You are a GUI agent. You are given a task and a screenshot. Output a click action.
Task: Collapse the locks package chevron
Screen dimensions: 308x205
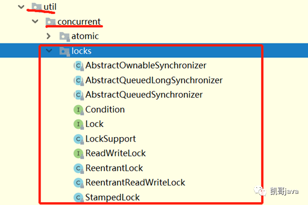pyautogui.click(x=49, y=51)
